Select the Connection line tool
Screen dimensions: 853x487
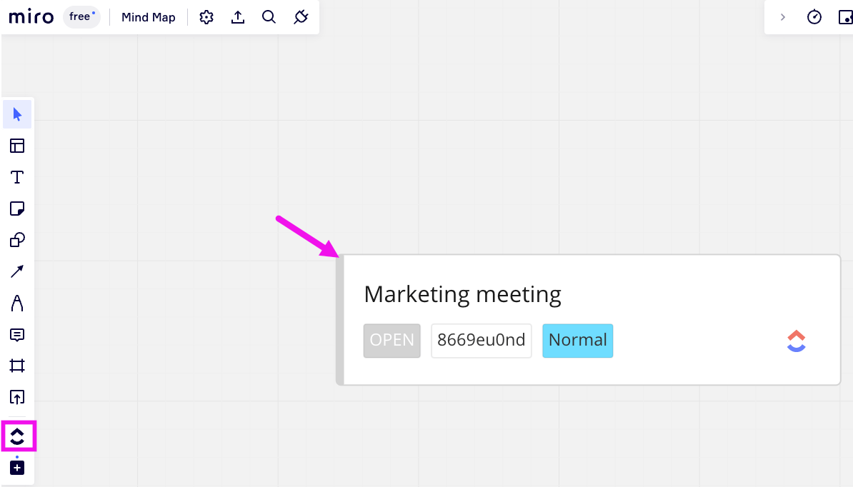coord(17,271)
